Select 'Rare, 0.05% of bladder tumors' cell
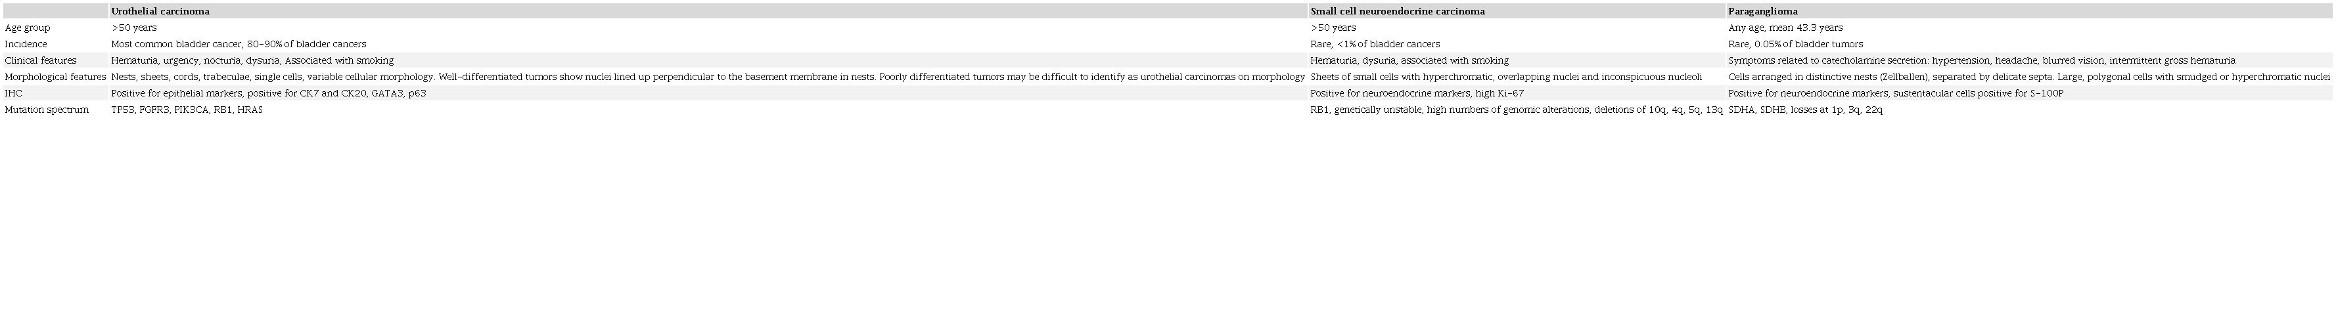 click(x=1795, y=45)
